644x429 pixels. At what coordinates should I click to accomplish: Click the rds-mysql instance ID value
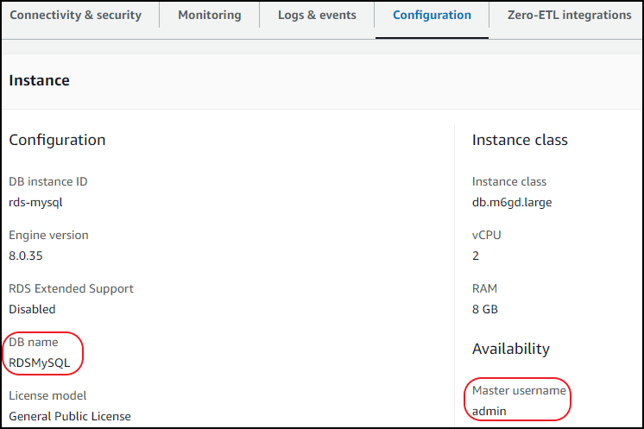35,203
